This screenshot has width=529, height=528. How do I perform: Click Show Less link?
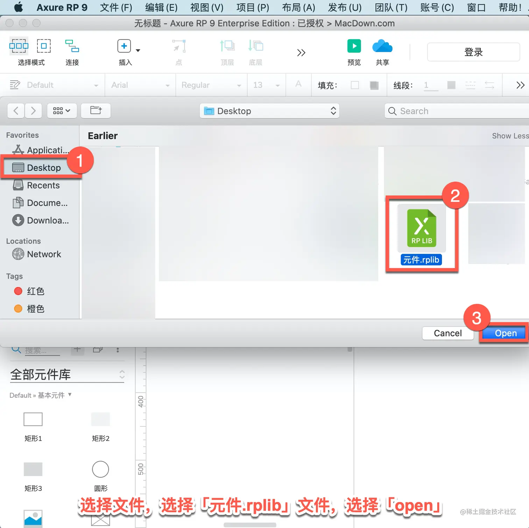pos(510,136)
